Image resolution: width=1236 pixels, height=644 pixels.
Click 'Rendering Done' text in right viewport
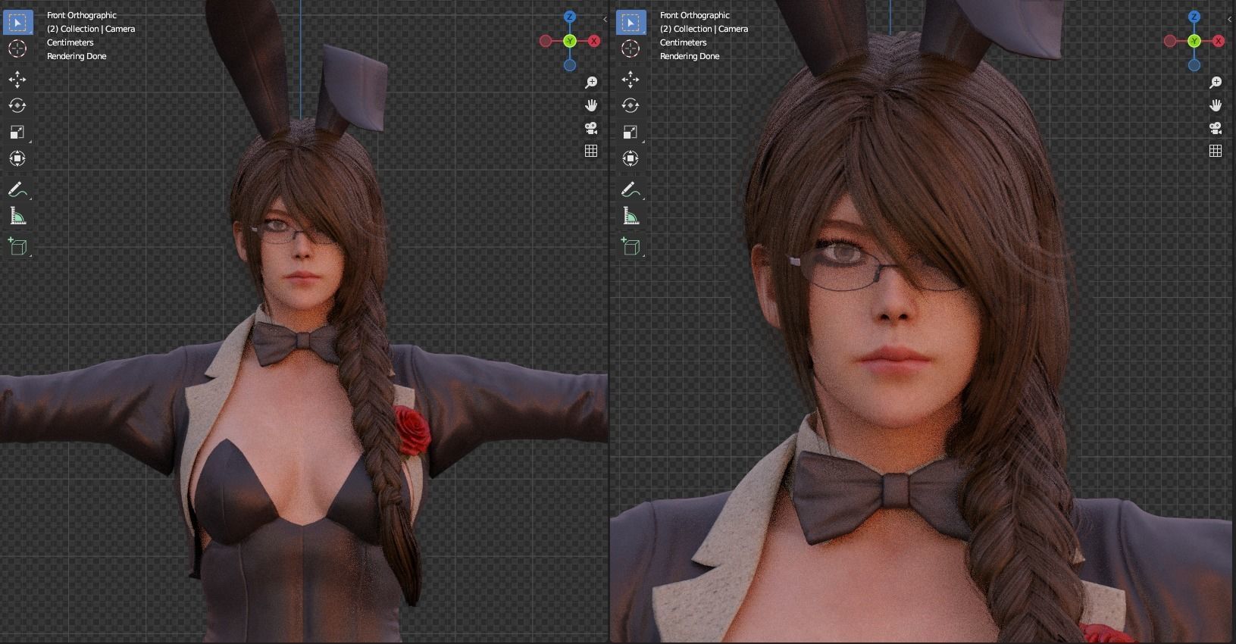[690, 56]
